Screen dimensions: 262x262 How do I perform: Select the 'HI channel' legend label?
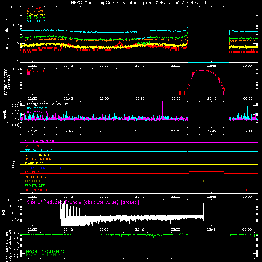[35, 74]
